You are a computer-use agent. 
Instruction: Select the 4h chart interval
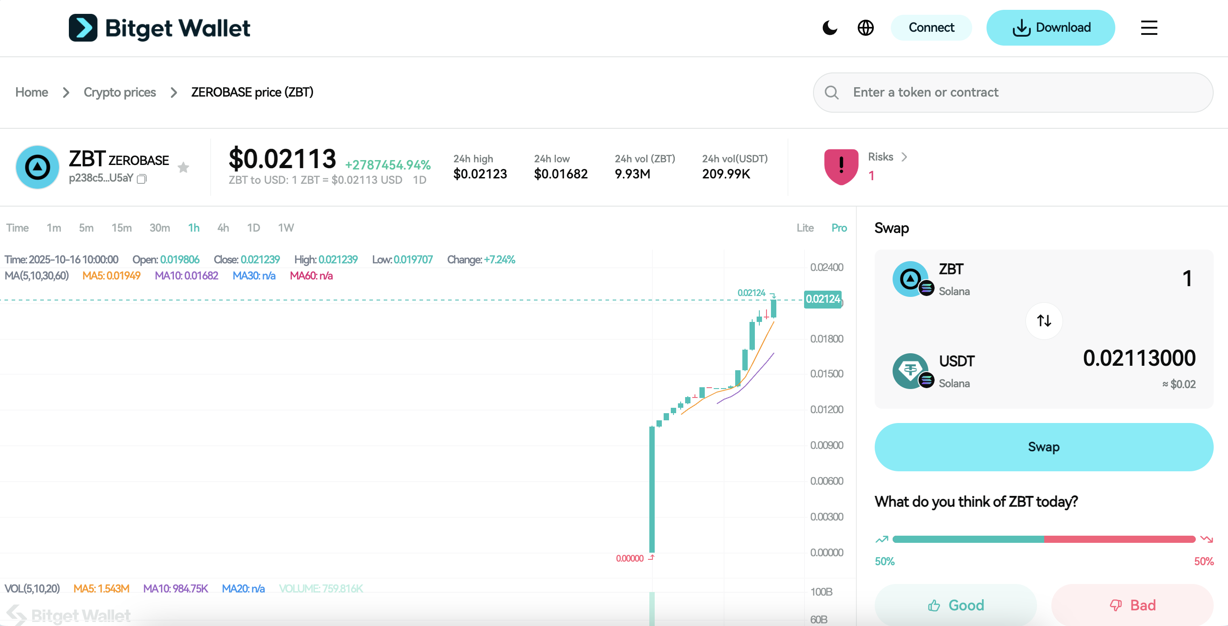click(x=223, y=228)
